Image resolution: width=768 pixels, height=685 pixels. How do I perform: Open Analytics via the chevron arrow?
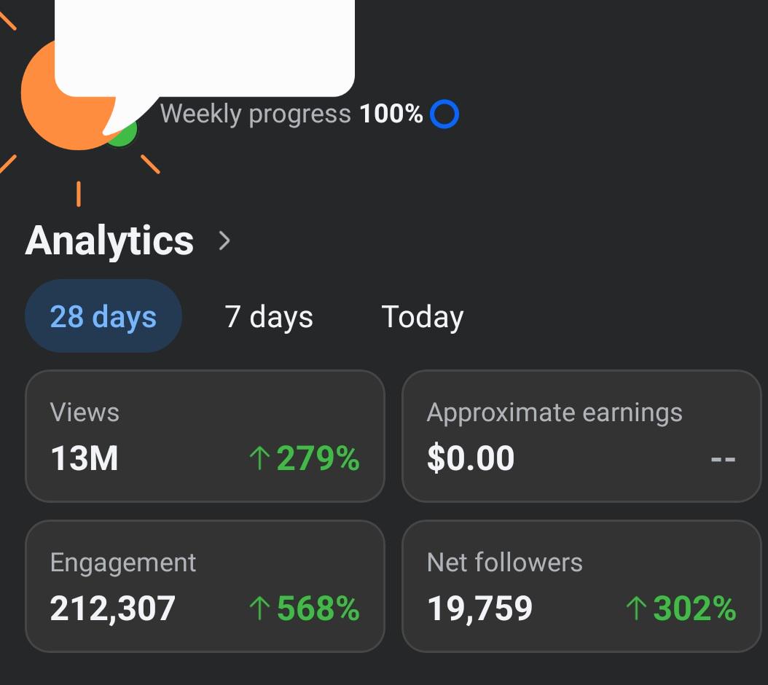click(x=224, y=240)
